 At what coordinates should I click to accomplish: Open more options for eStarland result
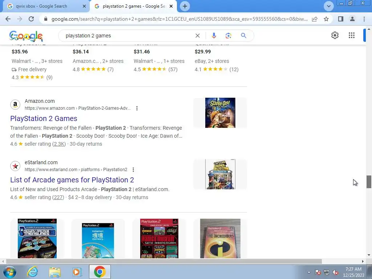[133, 170]
